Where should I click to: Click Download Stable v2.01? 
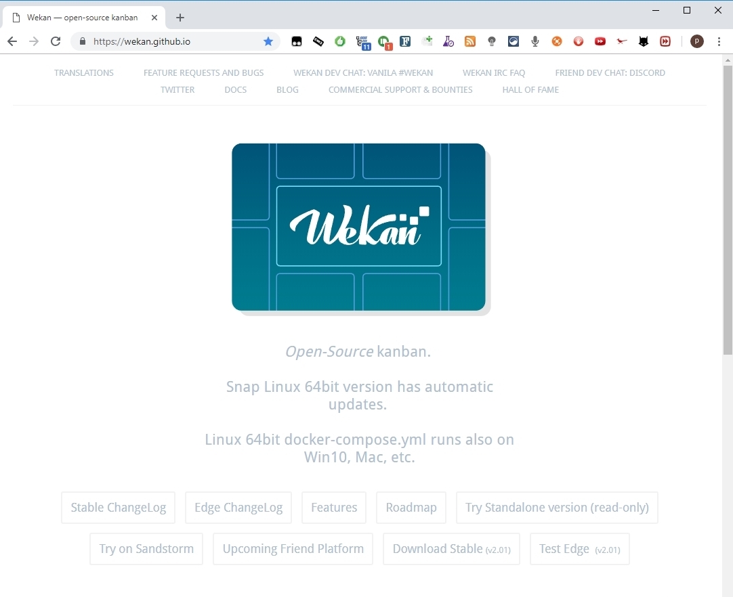452,549
